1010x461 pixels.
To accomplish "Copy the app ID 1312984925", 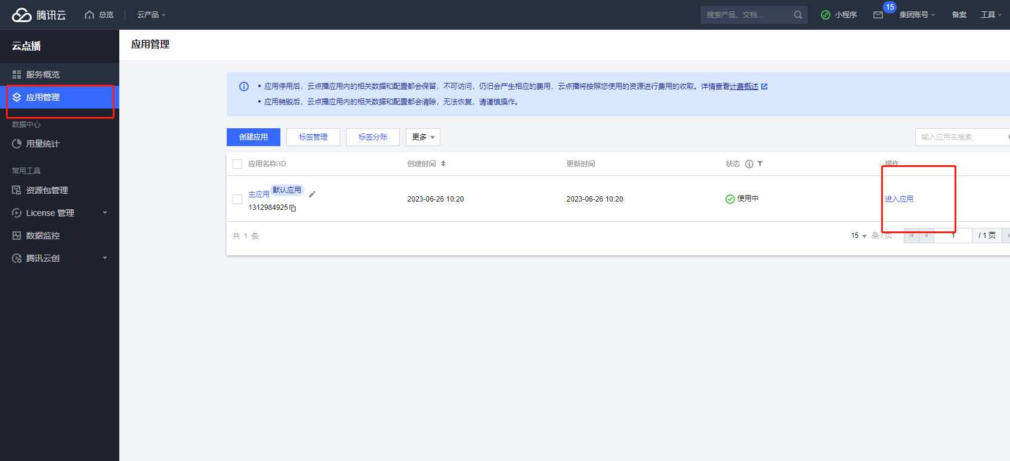I will (x=293, y=208).
